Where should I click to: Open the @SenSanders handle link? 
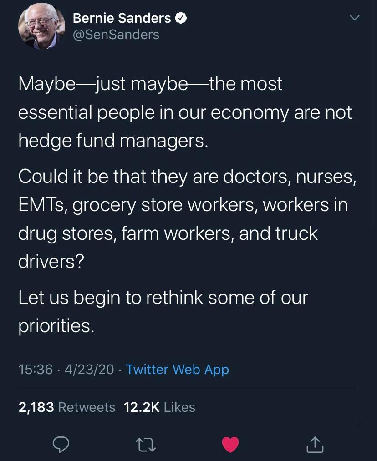coord(116,35)
